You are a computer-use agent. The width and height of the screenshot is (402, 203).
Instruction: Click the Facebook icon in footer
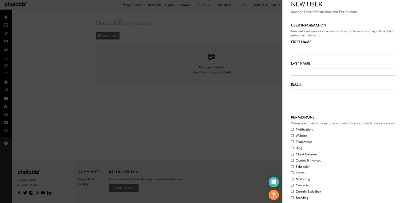(19, 193)
